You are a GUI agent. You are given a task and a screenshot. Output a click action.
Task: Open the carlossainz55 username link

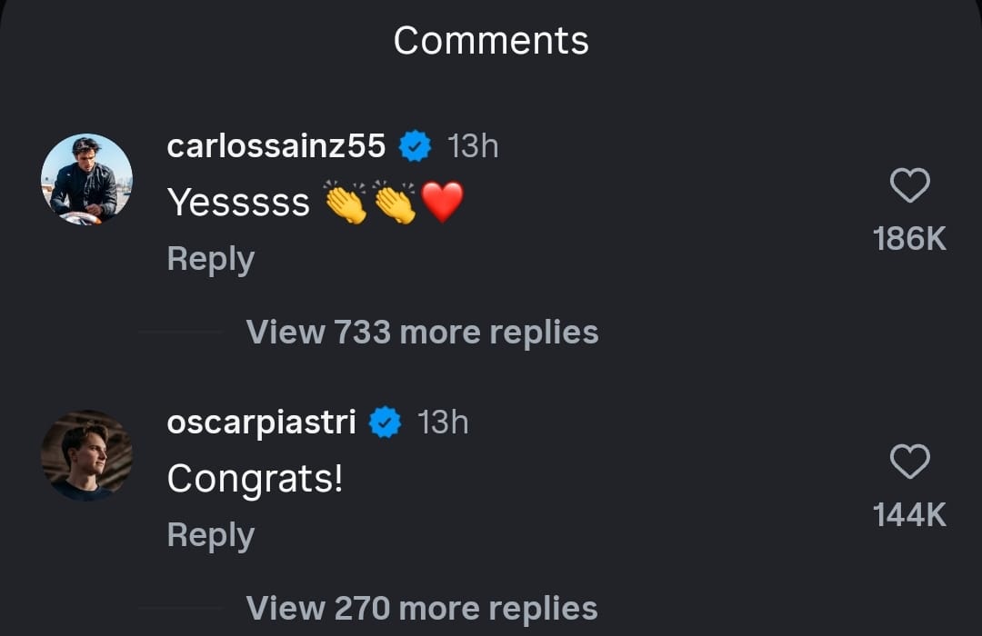[276, 146]
